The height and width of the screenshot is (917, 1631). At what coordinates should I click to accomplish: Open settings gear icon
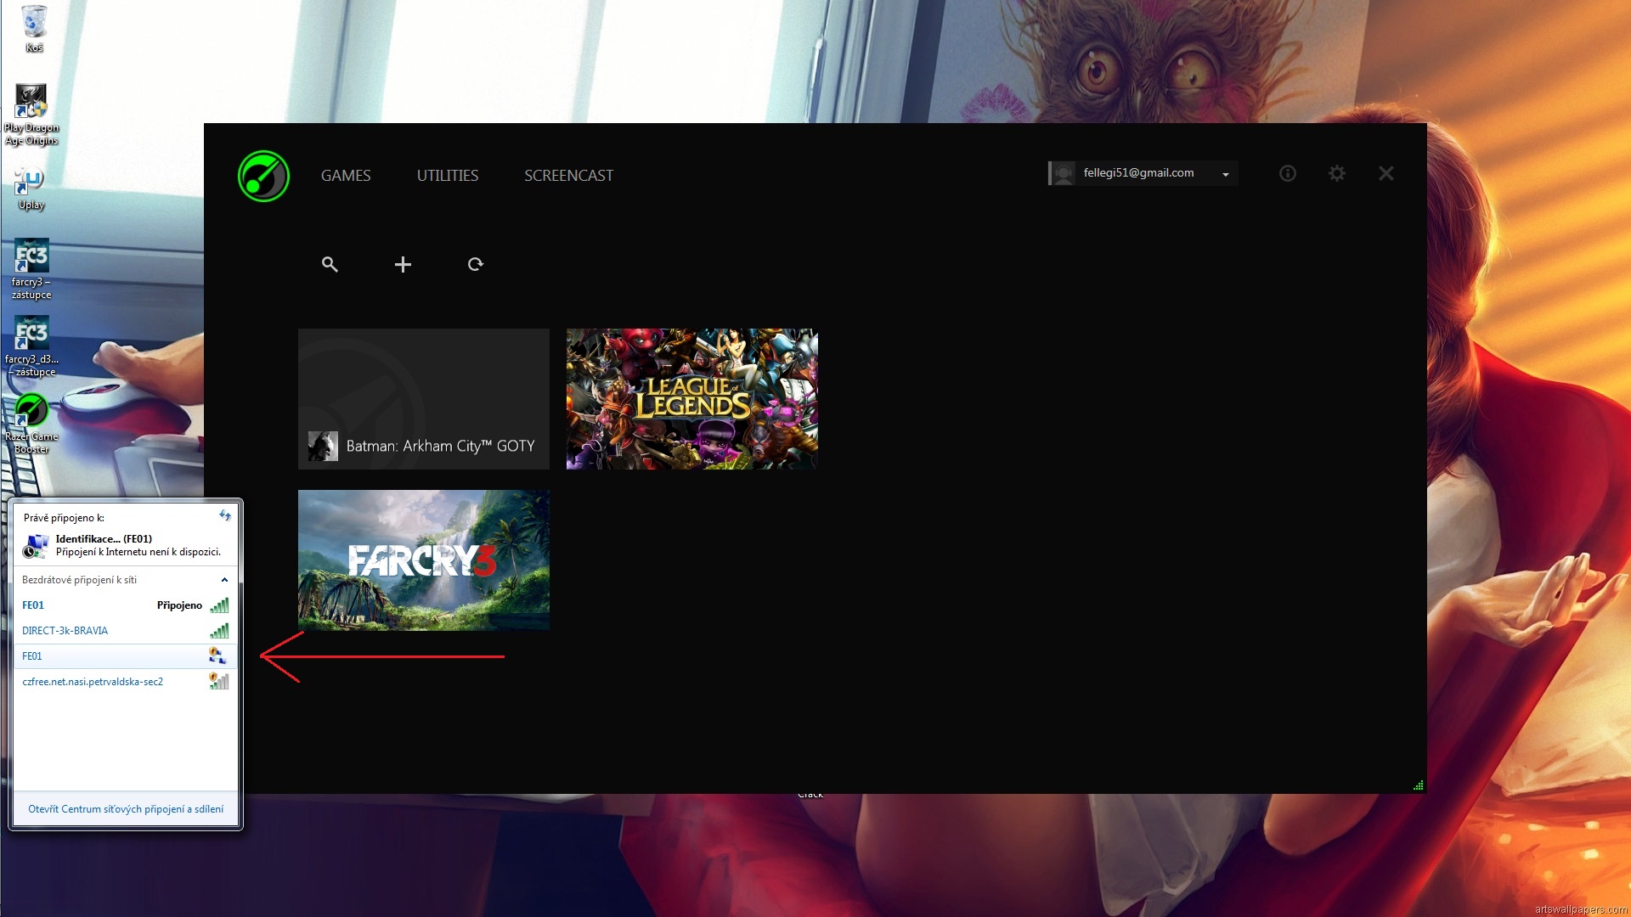pos(1337,173)
